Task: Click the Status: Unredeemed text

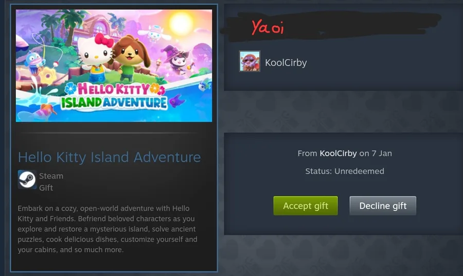Action: [345, 171]
